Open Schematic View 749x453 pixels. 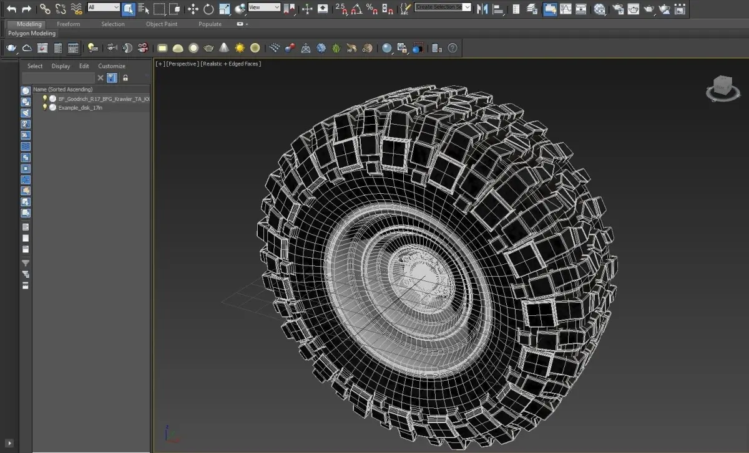click(580, 9)
